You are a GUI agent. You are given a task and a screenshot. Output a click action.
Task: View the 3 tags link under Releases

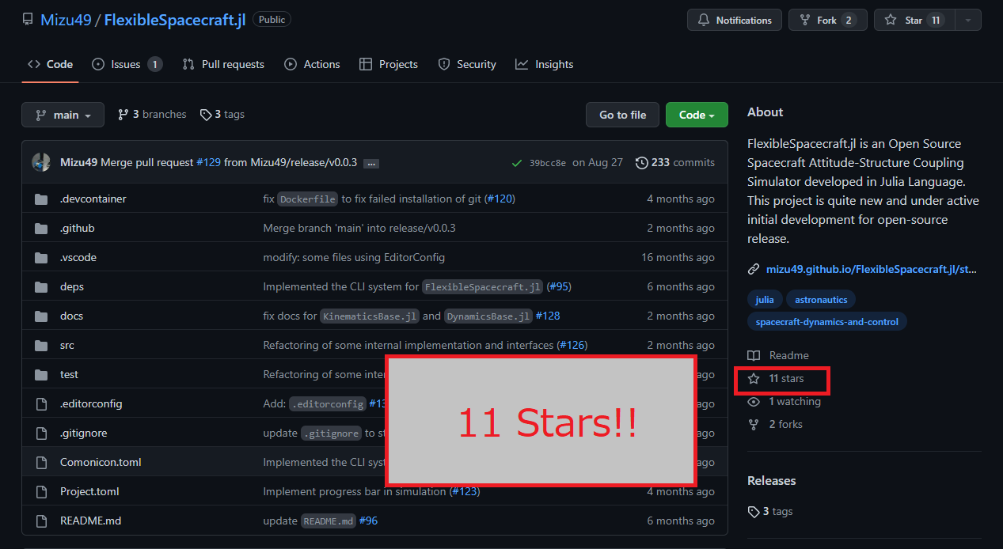(x=770, y=511)
